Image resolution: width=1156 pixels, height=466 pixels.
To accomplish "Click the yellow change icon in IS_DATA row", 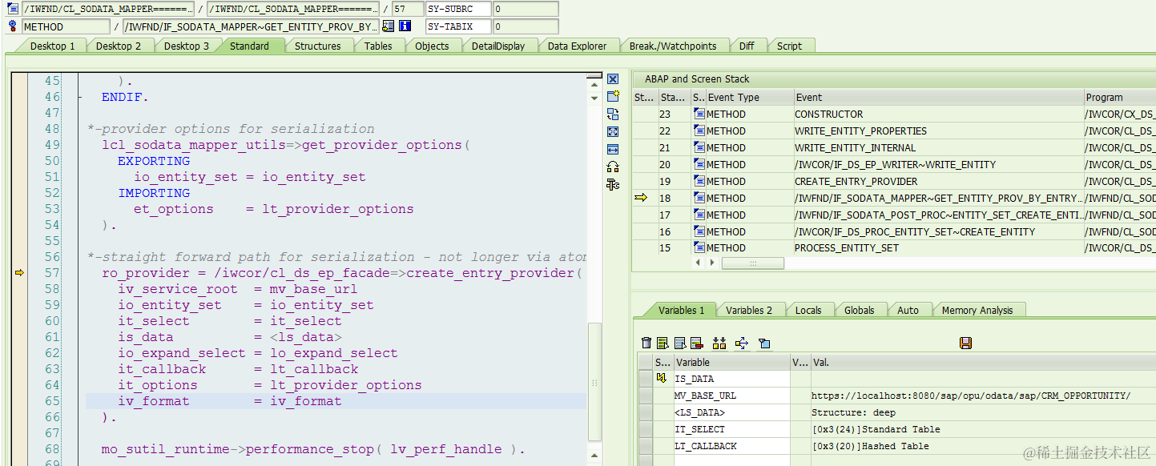I will pyautogui.click(x=662, y=378).
